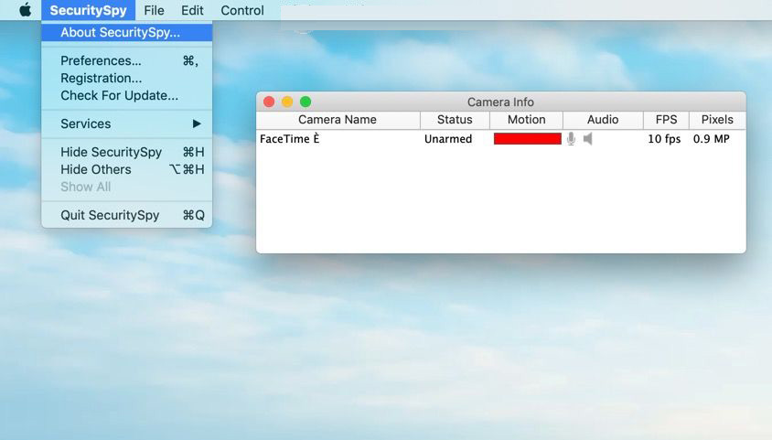Click the Camera Info title bar text

click(x=500, y=102)
